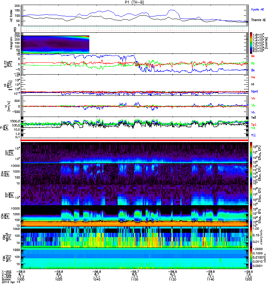269x287 pixels.
Task: Click the 'X-GSE' row label
Action: 6,272
